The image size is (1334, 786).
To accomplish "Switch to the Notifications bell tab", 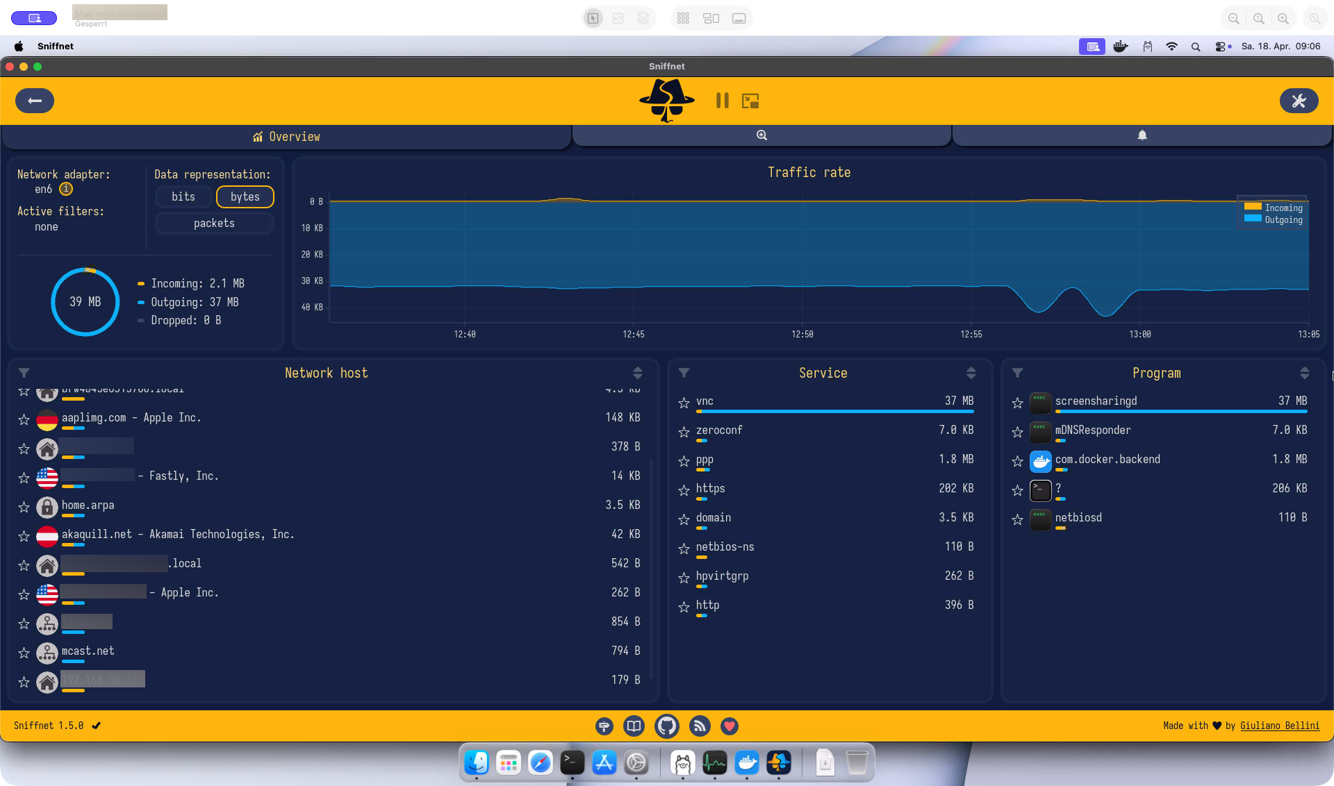I will [1142, 135].
